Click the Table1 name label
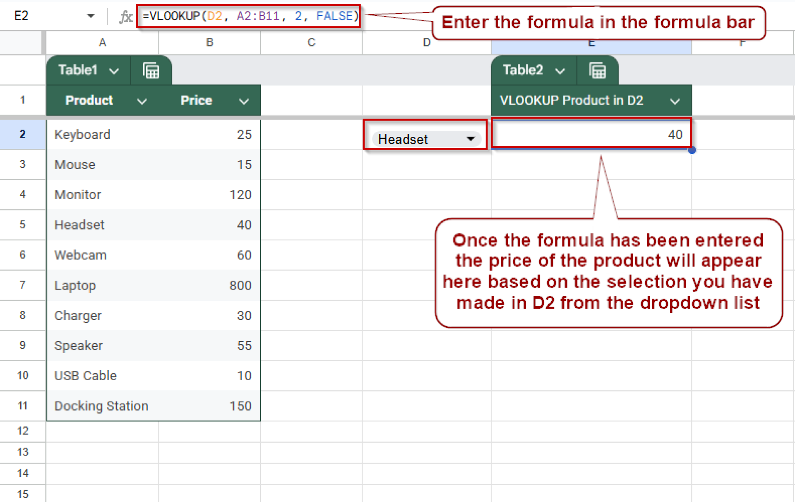 (x=78, y=70)
